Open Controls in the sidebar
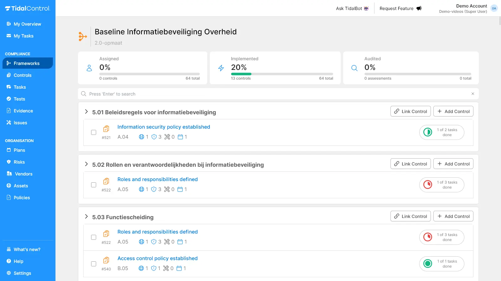Viewport: 501px width, 281px height. click(23, 75)
